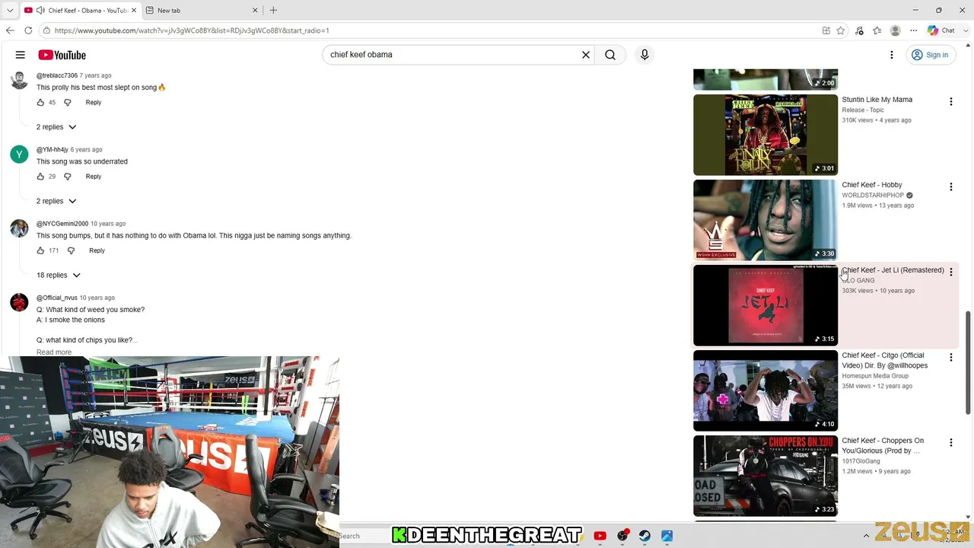Reload the page with the refresh button
Image resolution: width=974 pixels, height=548 pixels.
28,30
